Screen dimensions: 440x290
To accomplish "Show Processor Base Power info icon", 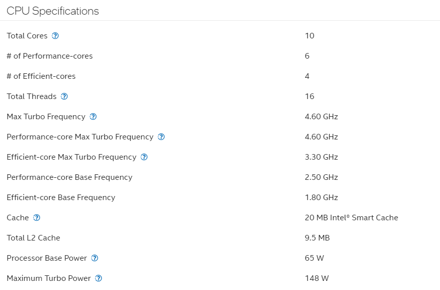I will [95, 258].
